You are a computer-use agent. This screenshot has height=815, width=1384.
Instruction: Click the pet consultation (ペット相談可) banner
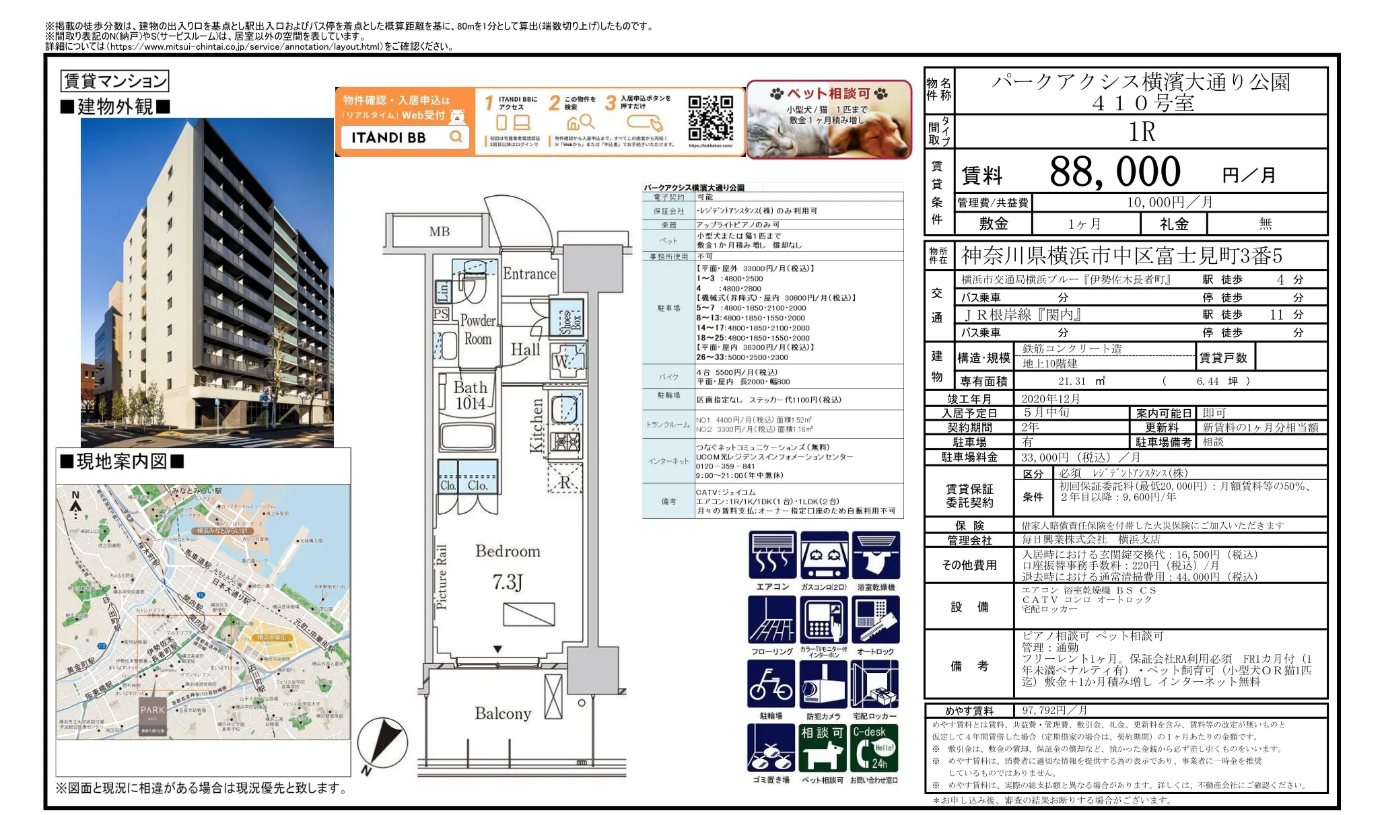click(x=829, y=120)
